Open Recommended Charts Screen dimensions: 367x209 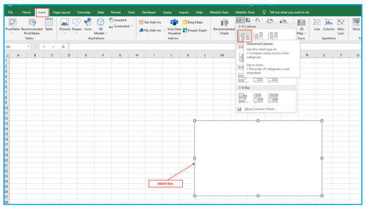point(224,27)
